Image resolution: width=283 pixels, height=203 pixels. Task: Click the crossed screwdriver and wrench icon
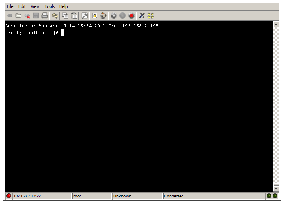142,15
